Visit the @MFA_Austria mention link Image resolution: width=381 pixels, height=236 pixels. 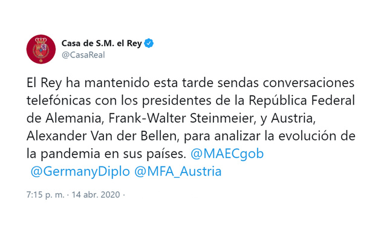[178, 171]
